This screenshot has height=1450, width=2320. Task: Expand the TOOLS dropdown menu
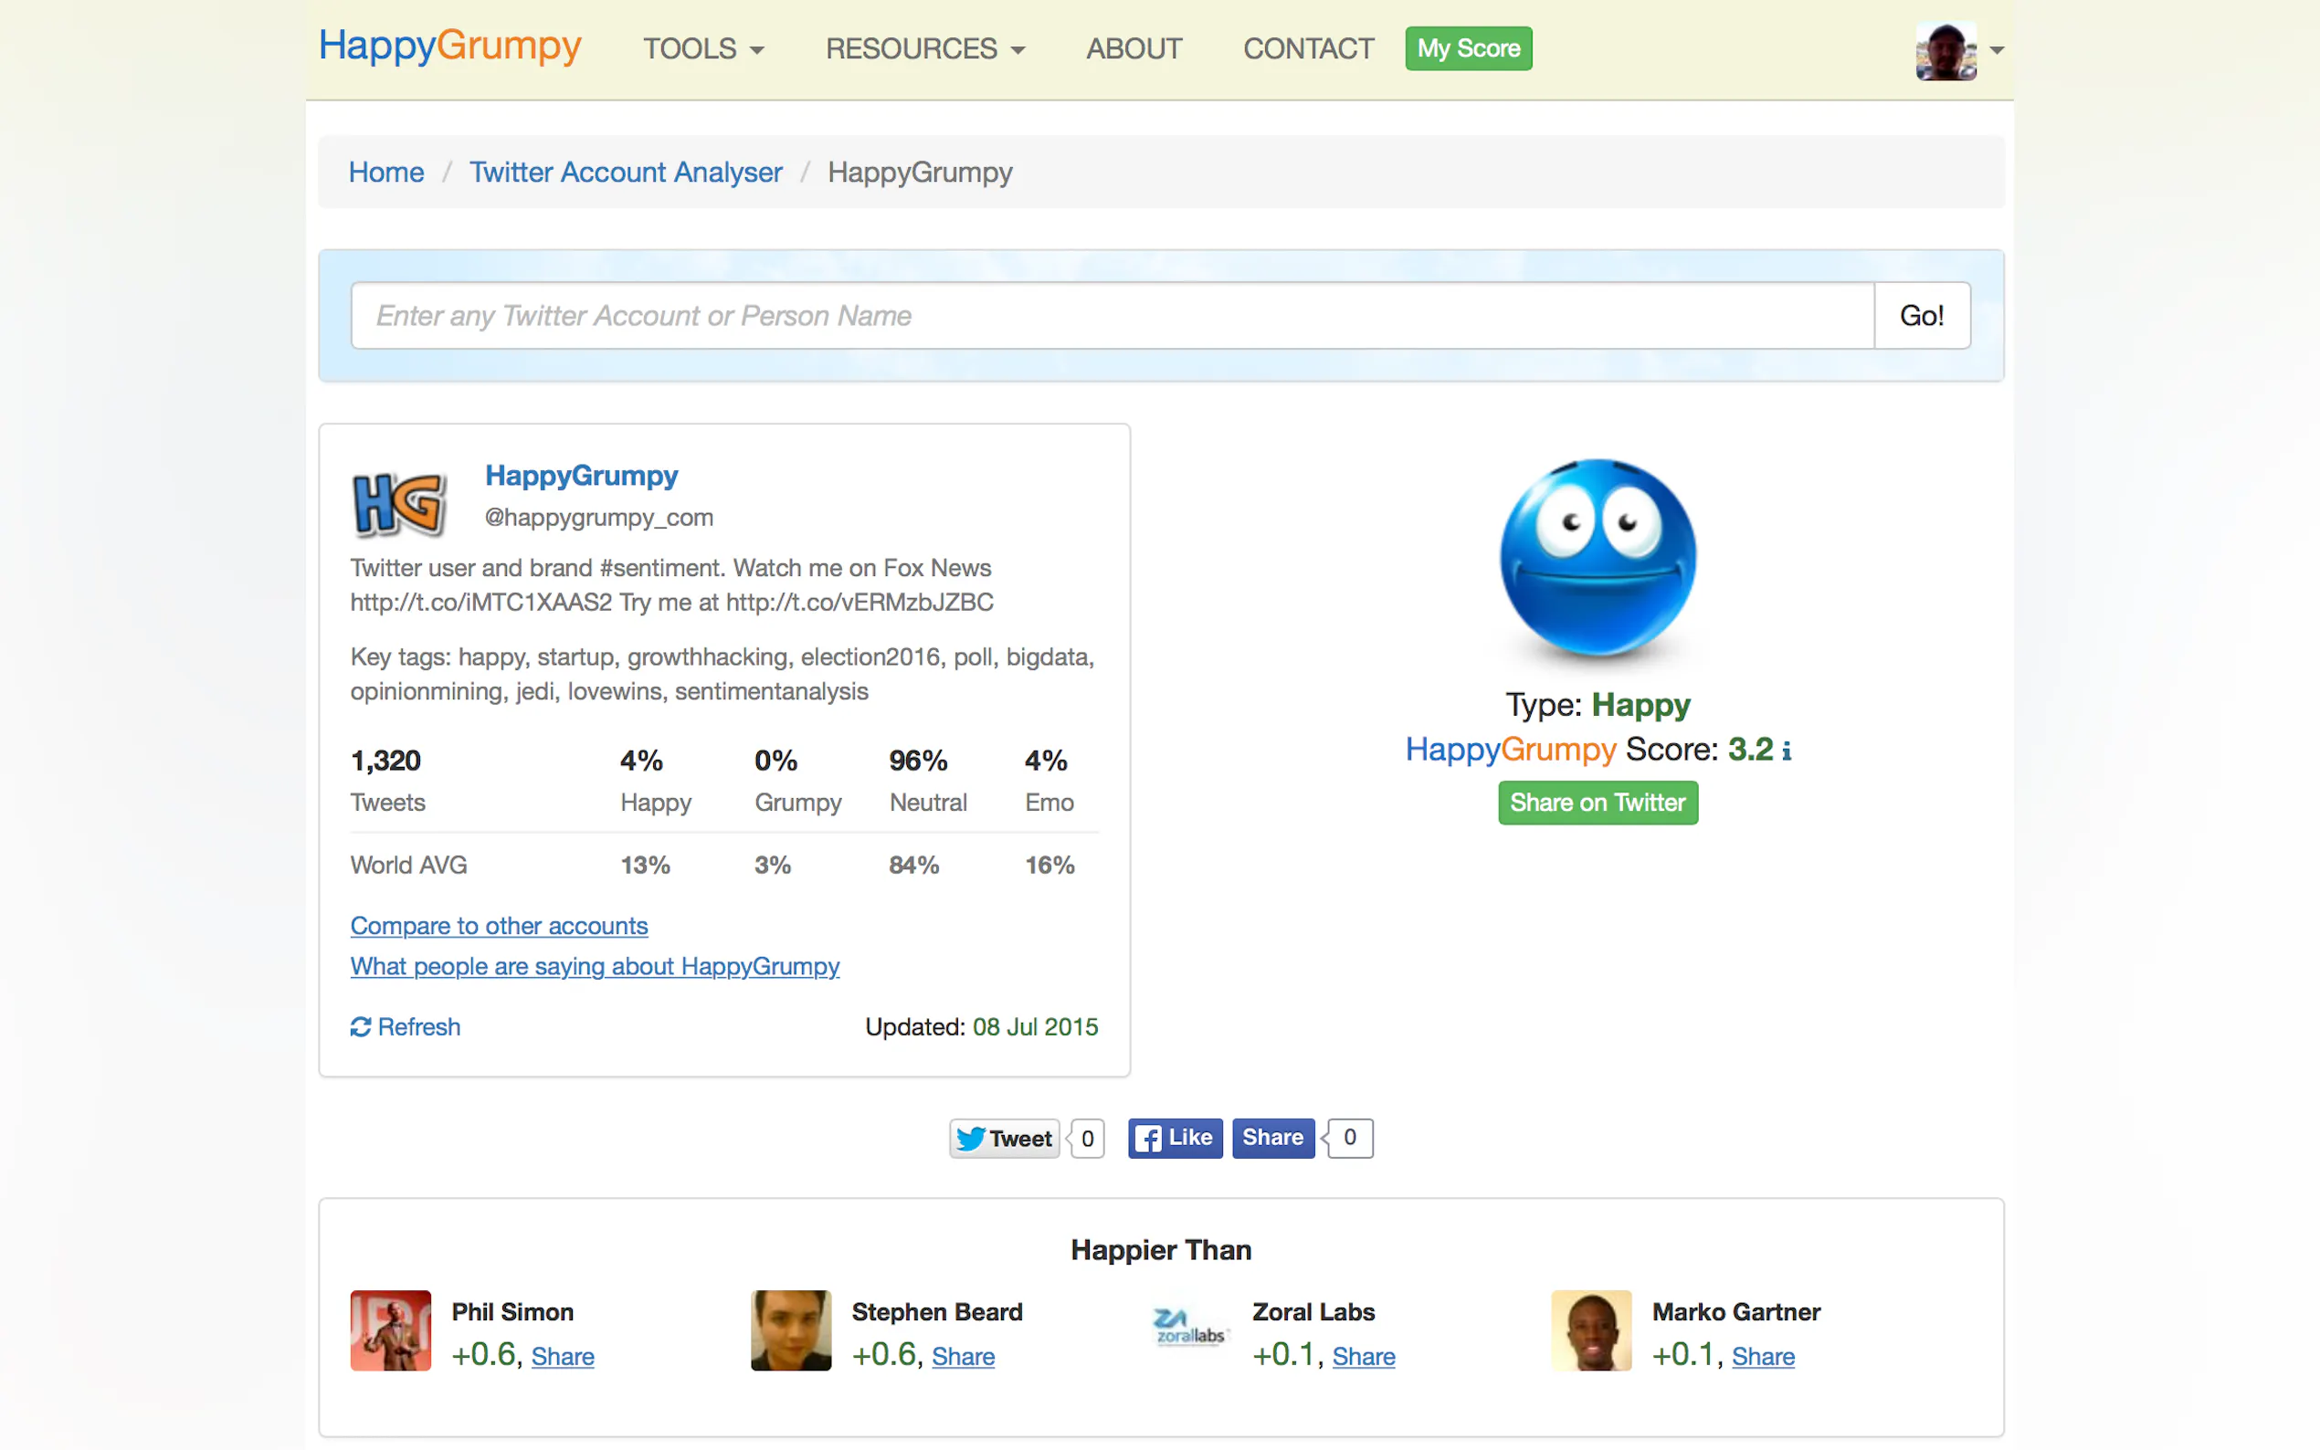(x=703, y=48)
